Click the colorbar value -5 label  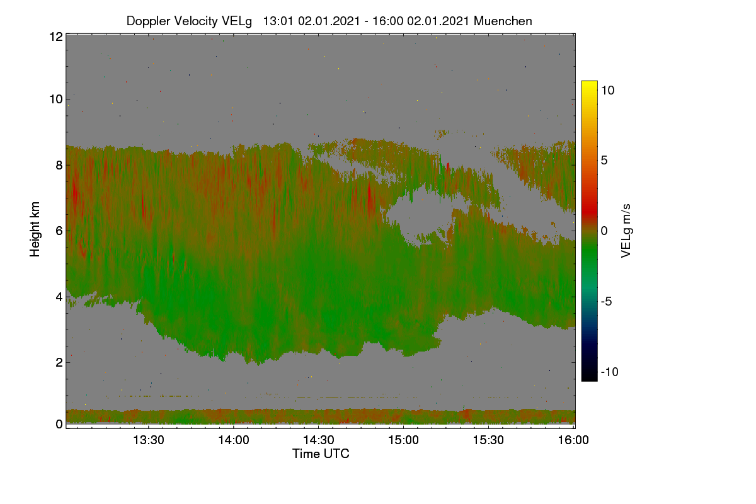[x=606, y=301]
